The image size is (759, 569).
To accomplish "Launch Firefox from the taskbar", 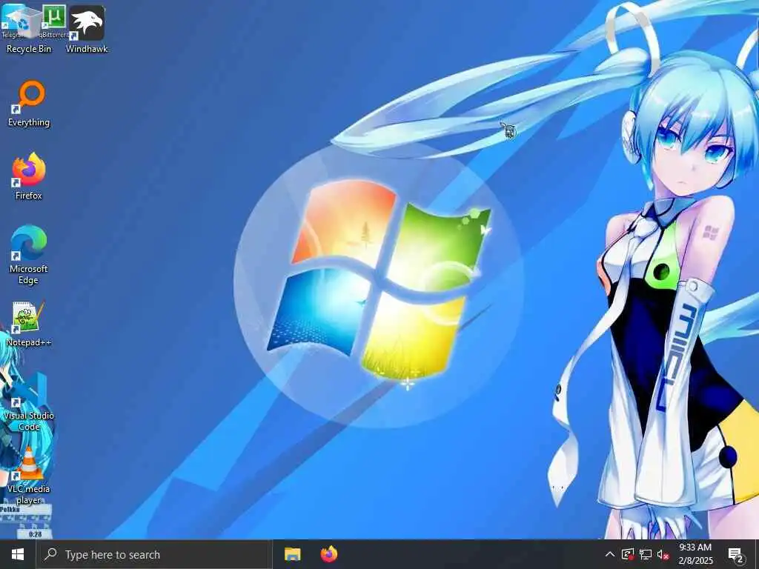I will [x=329, y=554].
